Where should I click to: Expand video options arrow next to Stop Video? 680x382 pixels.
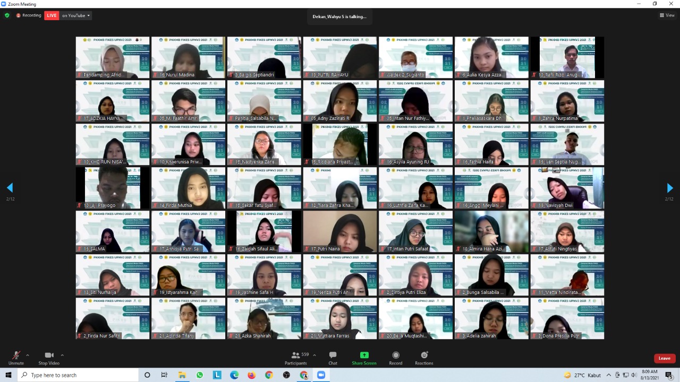pyautogui.click(x=62, y=355)
